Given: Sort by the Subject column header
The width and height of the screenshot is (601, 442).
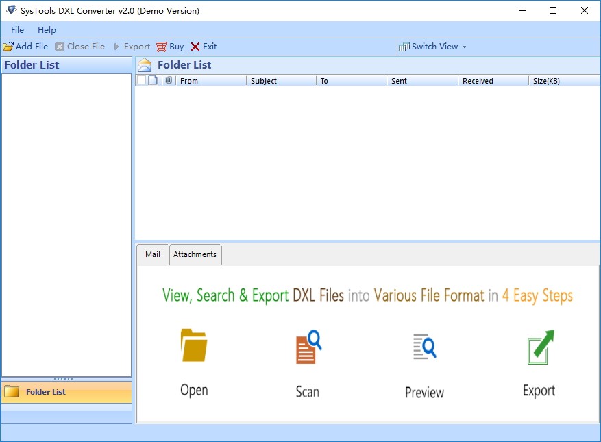Looking at the screenshot, I should (x=281, y=80).
